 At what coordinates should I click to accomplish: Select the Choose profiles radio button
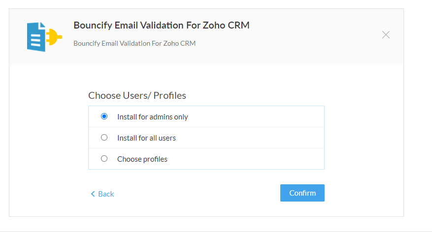(104, 159)
